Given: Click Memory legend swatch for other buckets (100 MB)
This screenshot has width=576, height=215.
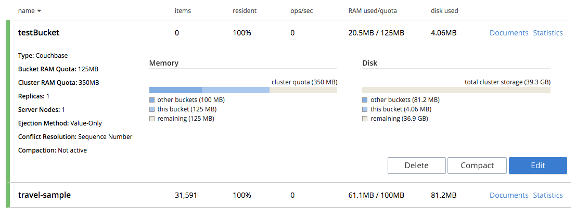Looking at the screenshot, I should point(152,100).
